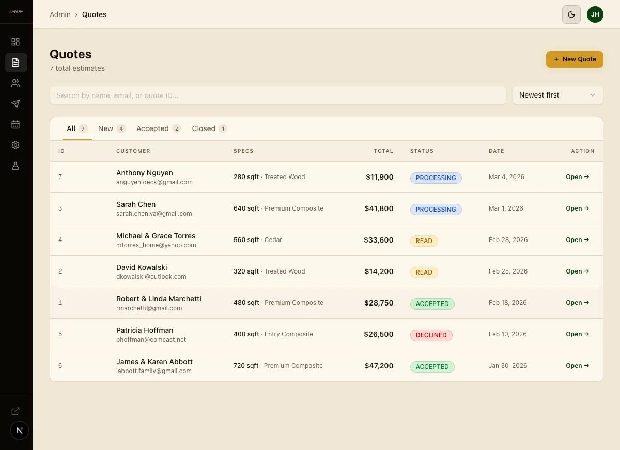The height and width of the screenshot is (450, 620).
Task: Open James & Karen Abbott's quote
Action: (578, 366)
